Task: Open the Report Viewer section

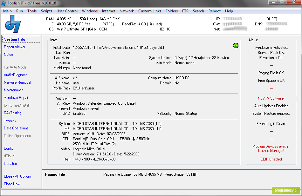Action: (15, 47)
